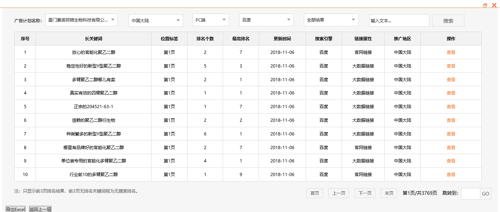Viewport: 500px width, 212px height.
Task: Open the 广告计划名称 campaign dropdown
Action: click(80, 20)
